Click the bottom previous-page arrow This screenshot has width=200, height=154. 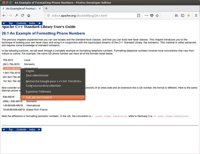[x=3, y=130]
